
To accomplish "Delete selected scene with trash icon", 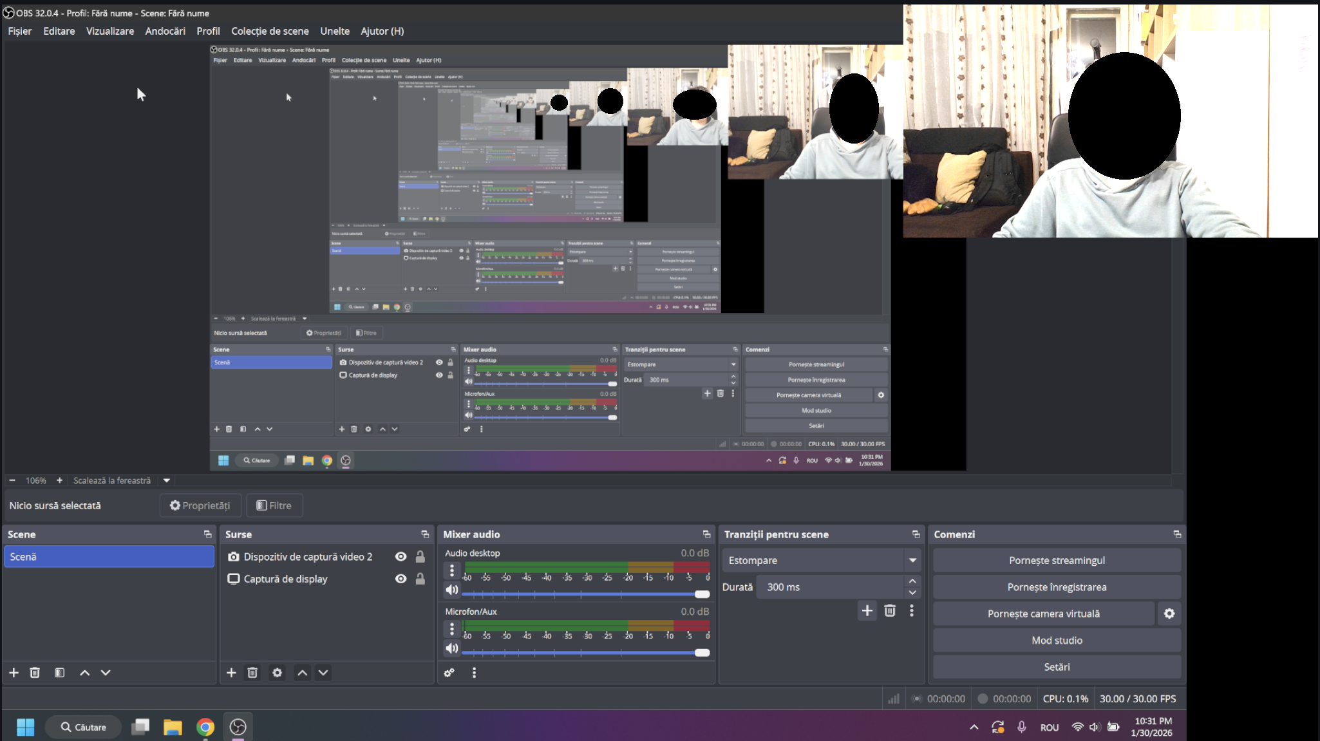I will coord(35,673).
